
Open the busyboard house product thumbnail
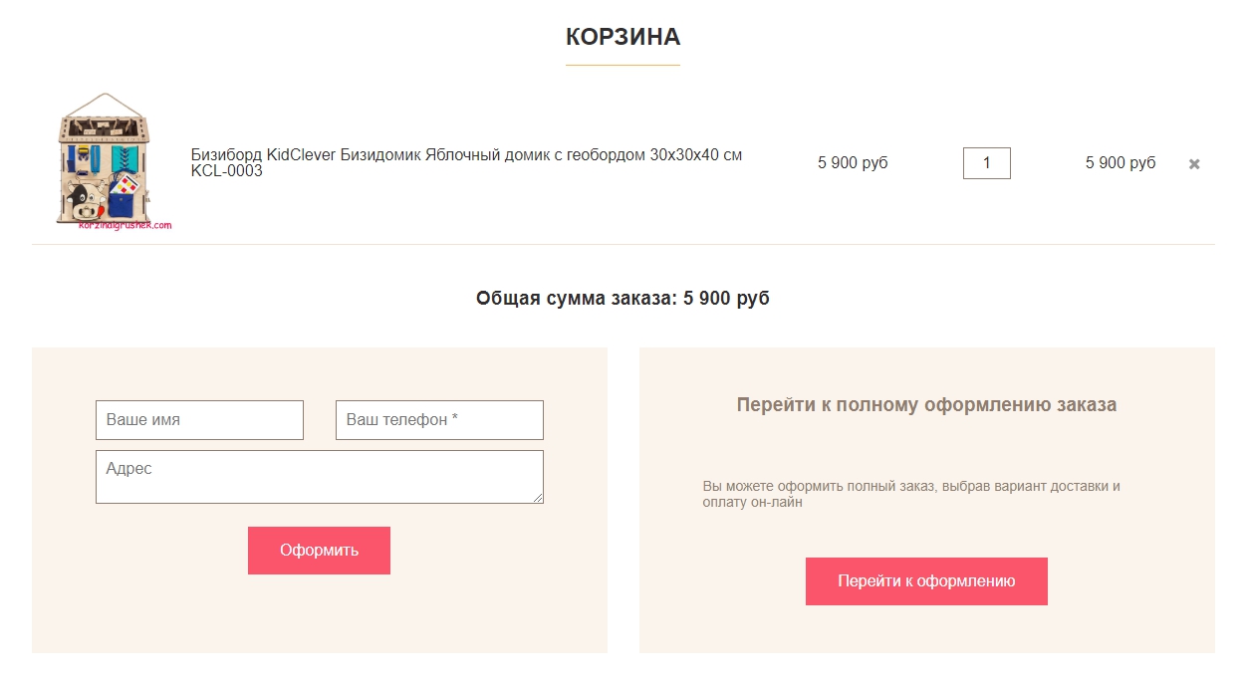point(112,162)
